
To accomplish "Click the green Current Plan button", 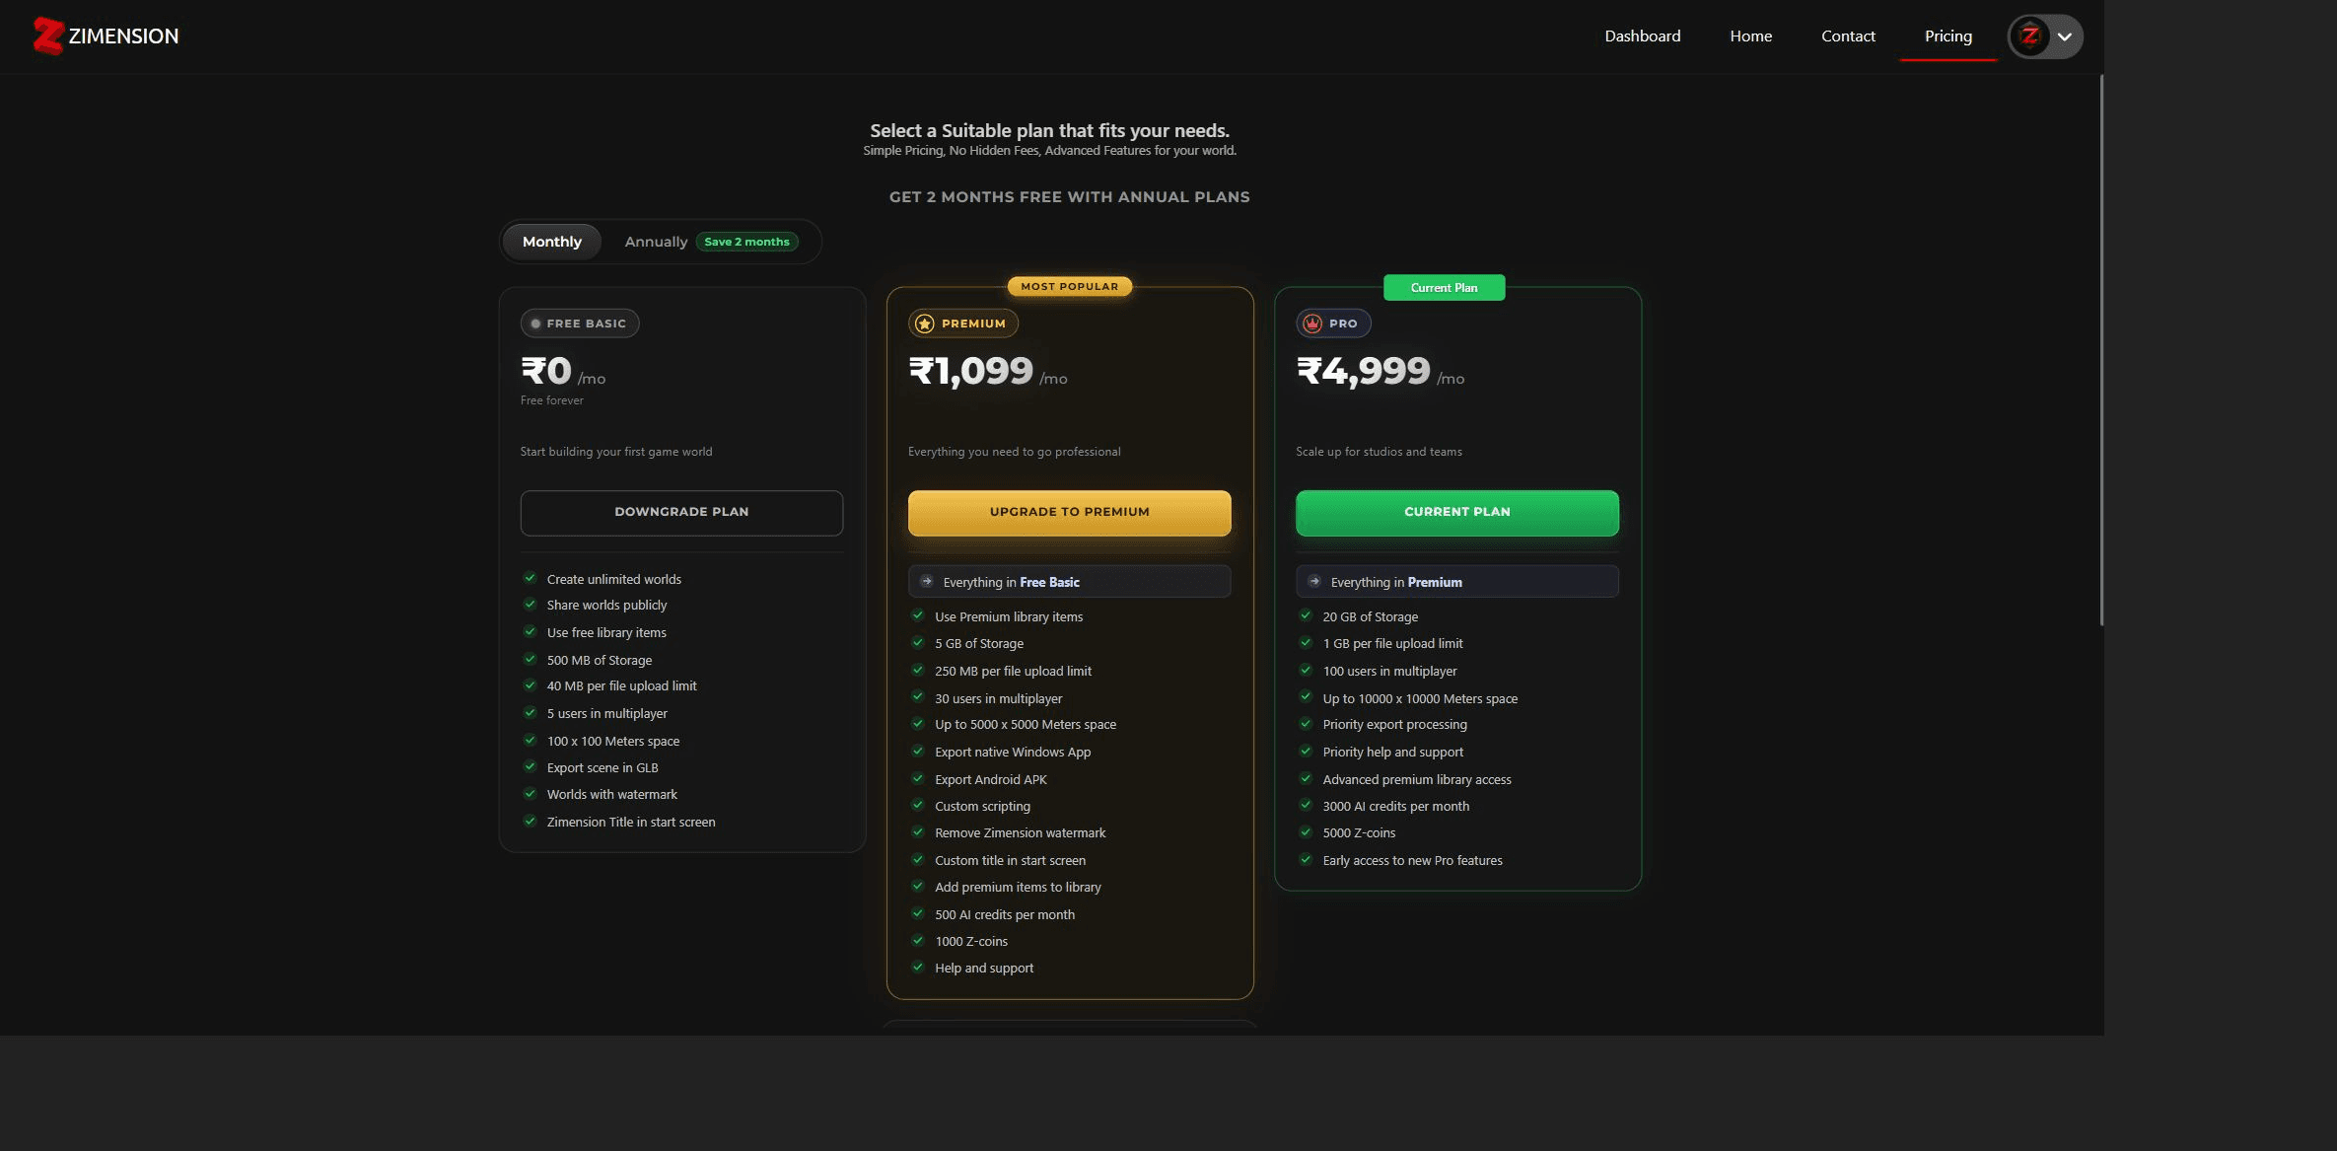I will tap(1456, 512).
